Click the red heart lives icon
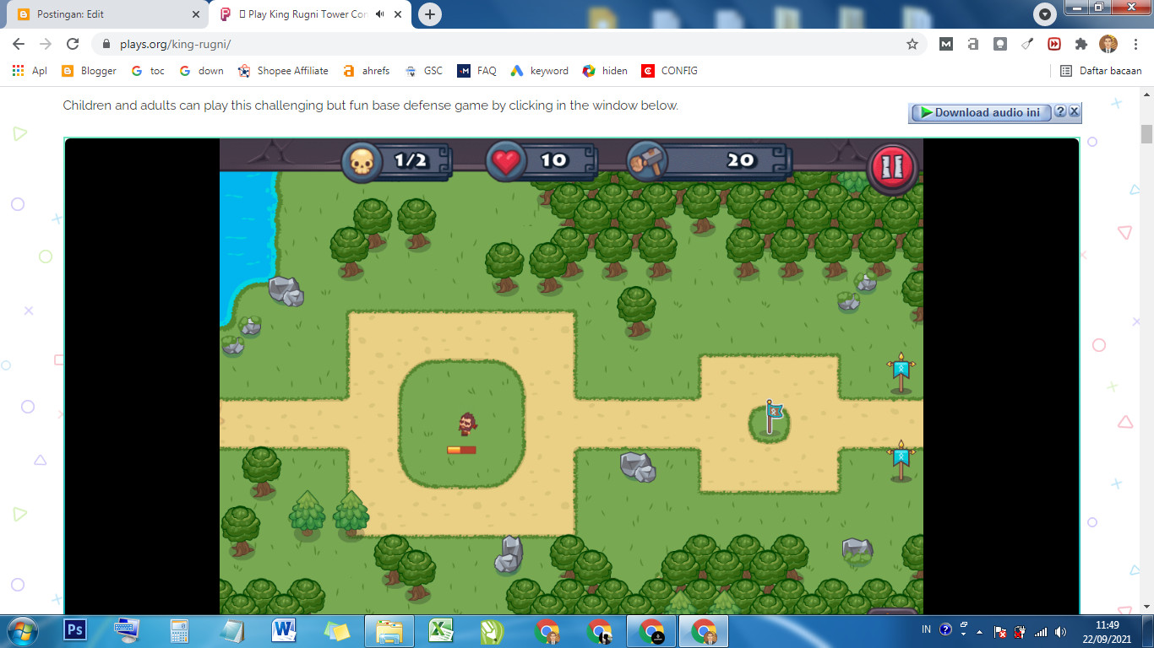Viewport: 1154px width, 648px height. 506,161
